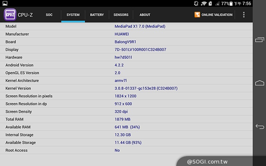Image resolution: width=266 pixels, height=166 pixels.
Task: Select the Model row label
Action: point(11,26)
